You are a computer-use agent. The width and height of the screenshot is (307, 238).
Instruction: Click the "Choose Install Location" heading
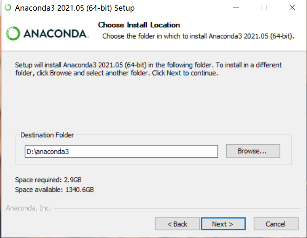click(x=139, y=25)
